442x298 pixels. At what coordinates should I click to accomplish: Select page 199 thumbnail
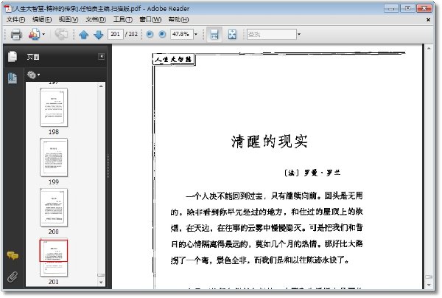[54, 157]
